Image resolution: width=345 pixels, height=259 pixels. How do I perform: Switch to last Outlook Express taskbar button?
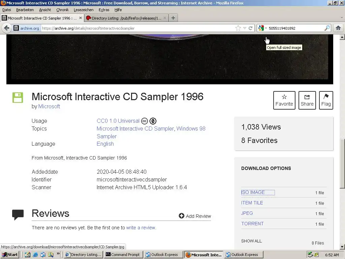point(244,255)
